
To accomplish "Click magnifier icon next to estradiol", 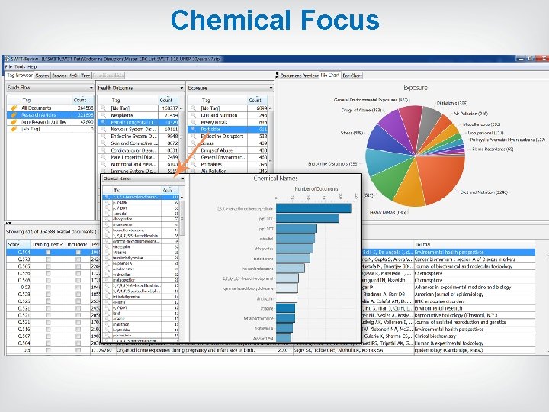I will pos(108,214).
